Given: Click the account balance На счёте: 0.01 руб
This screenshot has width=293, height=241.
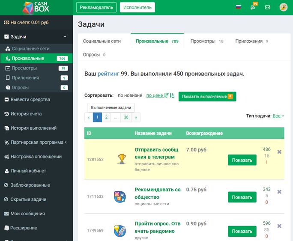Looking at the screenshot, I should coord(26,22).
